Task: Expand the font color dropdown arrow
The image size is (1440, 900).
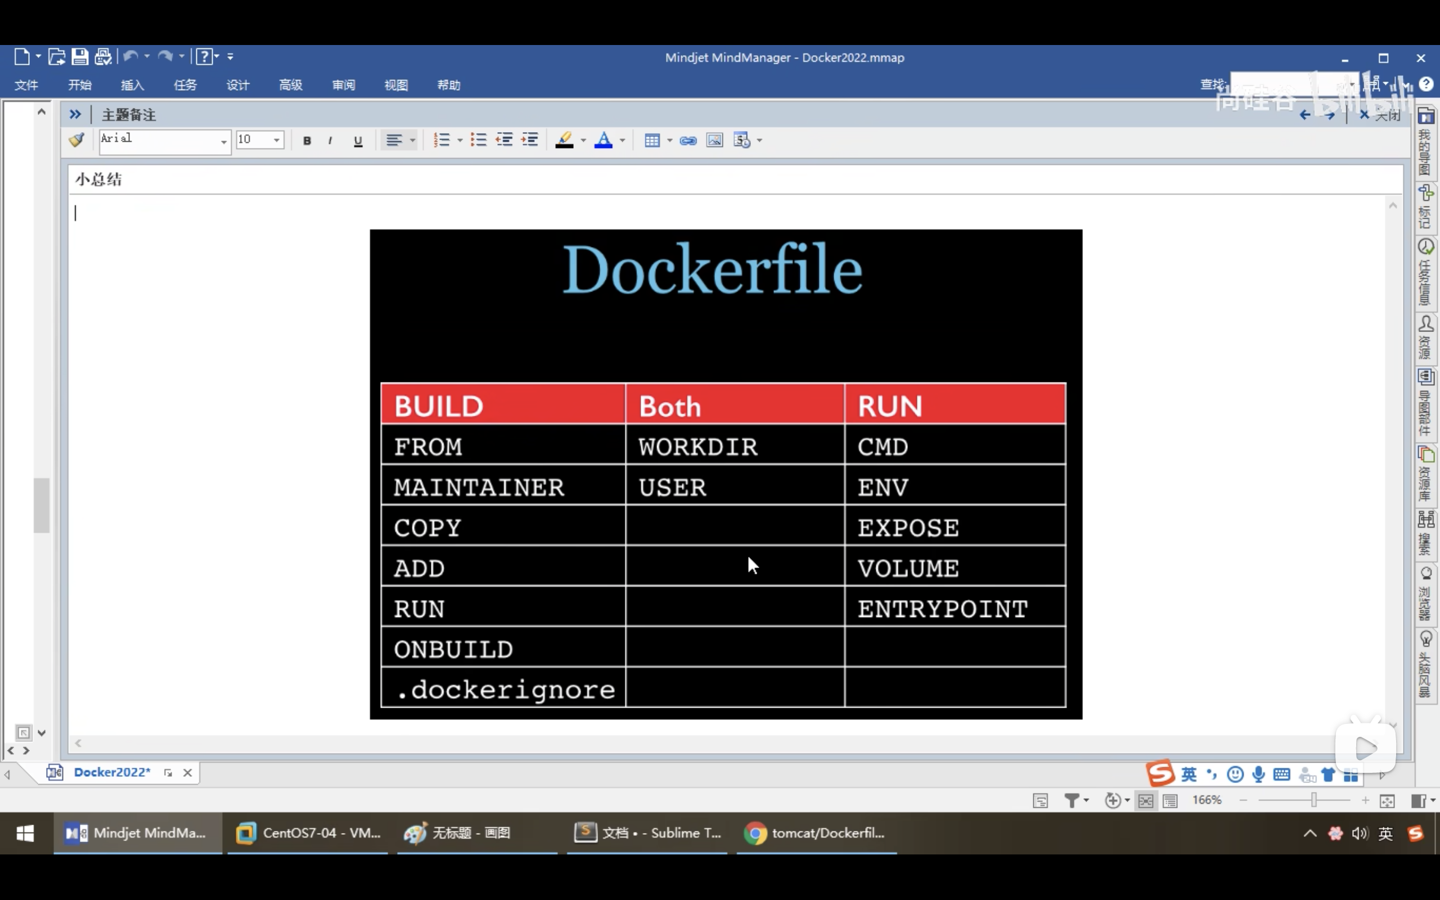Action: (x=623, y=141)
